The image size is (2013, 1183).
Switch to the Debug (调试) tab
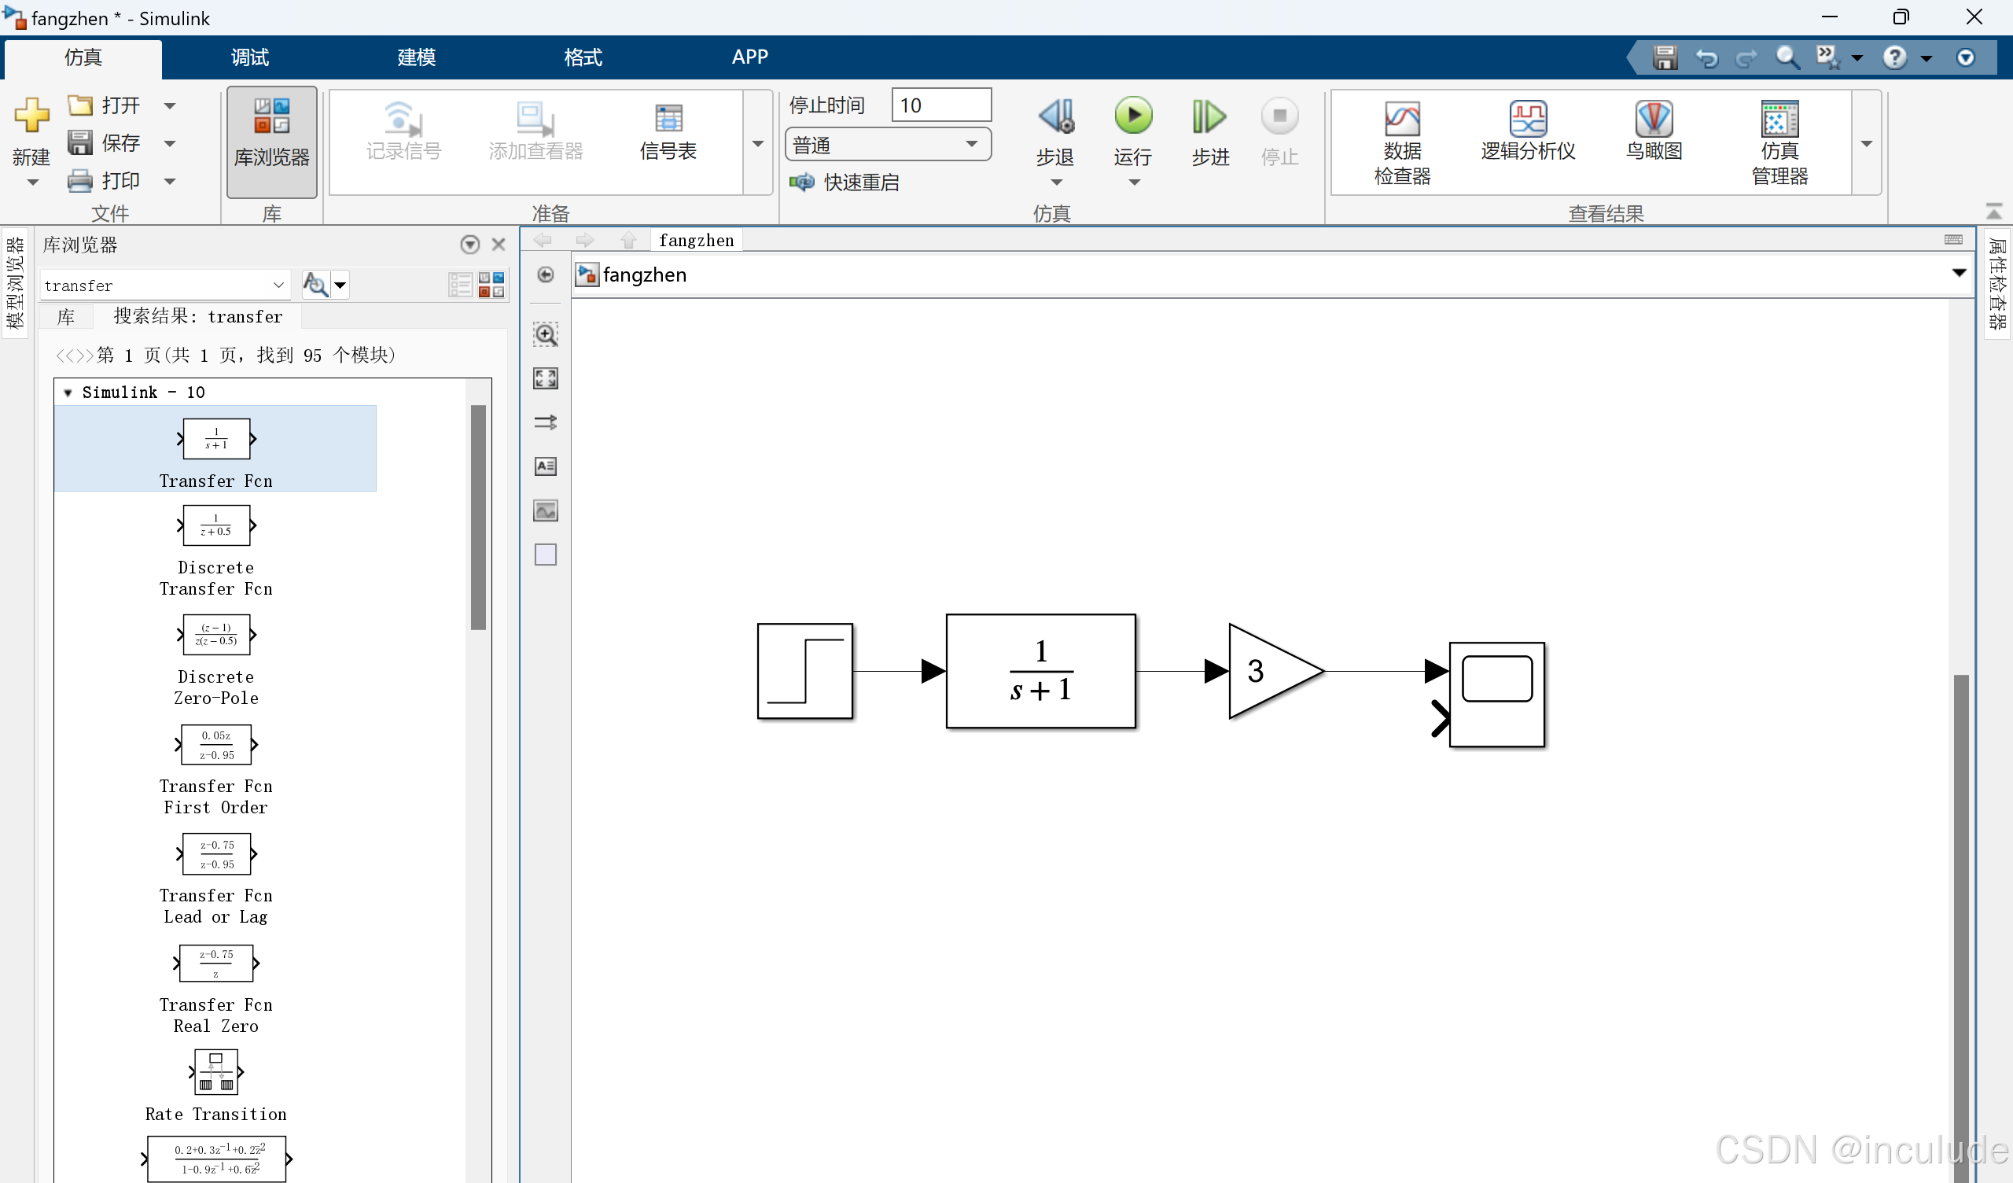250,57
